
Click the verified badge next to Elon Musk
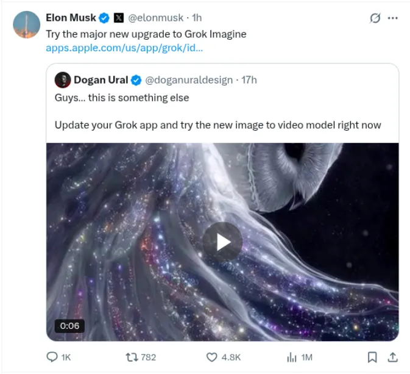pos(104,18)
